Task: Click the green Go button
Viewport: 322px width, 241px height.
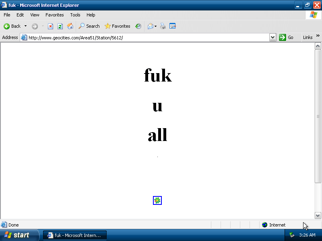Action: (286, 37)
